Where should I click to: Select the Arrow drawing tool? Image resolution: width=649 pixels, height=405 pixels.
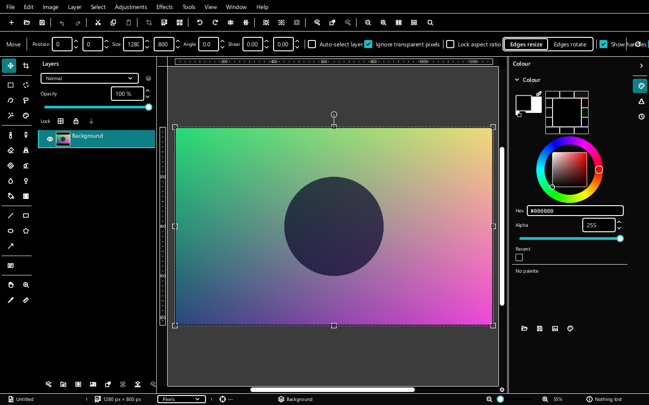pyautogui.click(x=10, y=246)
